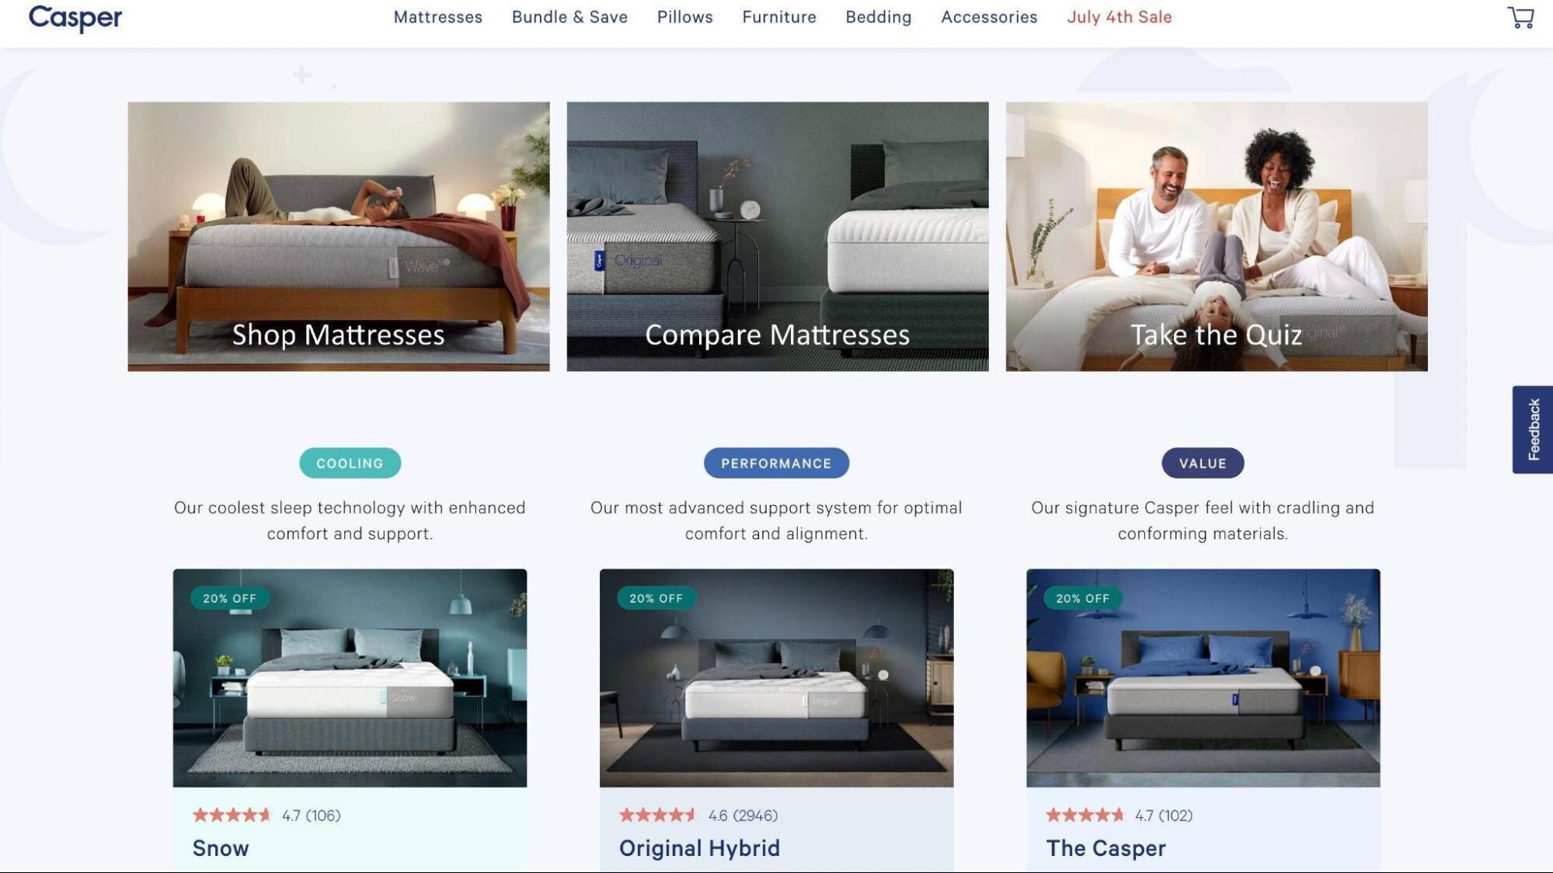Open the Bundle & Save menu
Image resolution: width=1553 pixels, height=873 pixels.
tap(569, 17)
